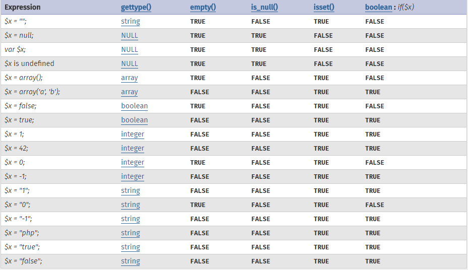Select the $x = "0" expression cell
Viewport: 468px width, 270px height.
pos(18,205)
